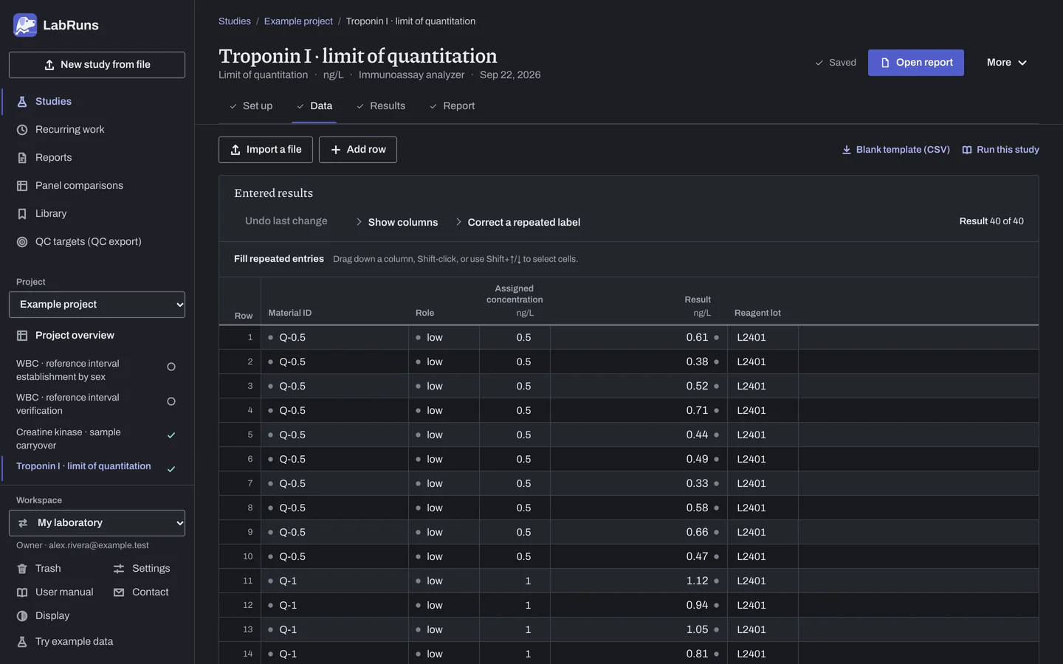Click Undo last change
Screen dimensions: 1063x664
click(286, 221)
